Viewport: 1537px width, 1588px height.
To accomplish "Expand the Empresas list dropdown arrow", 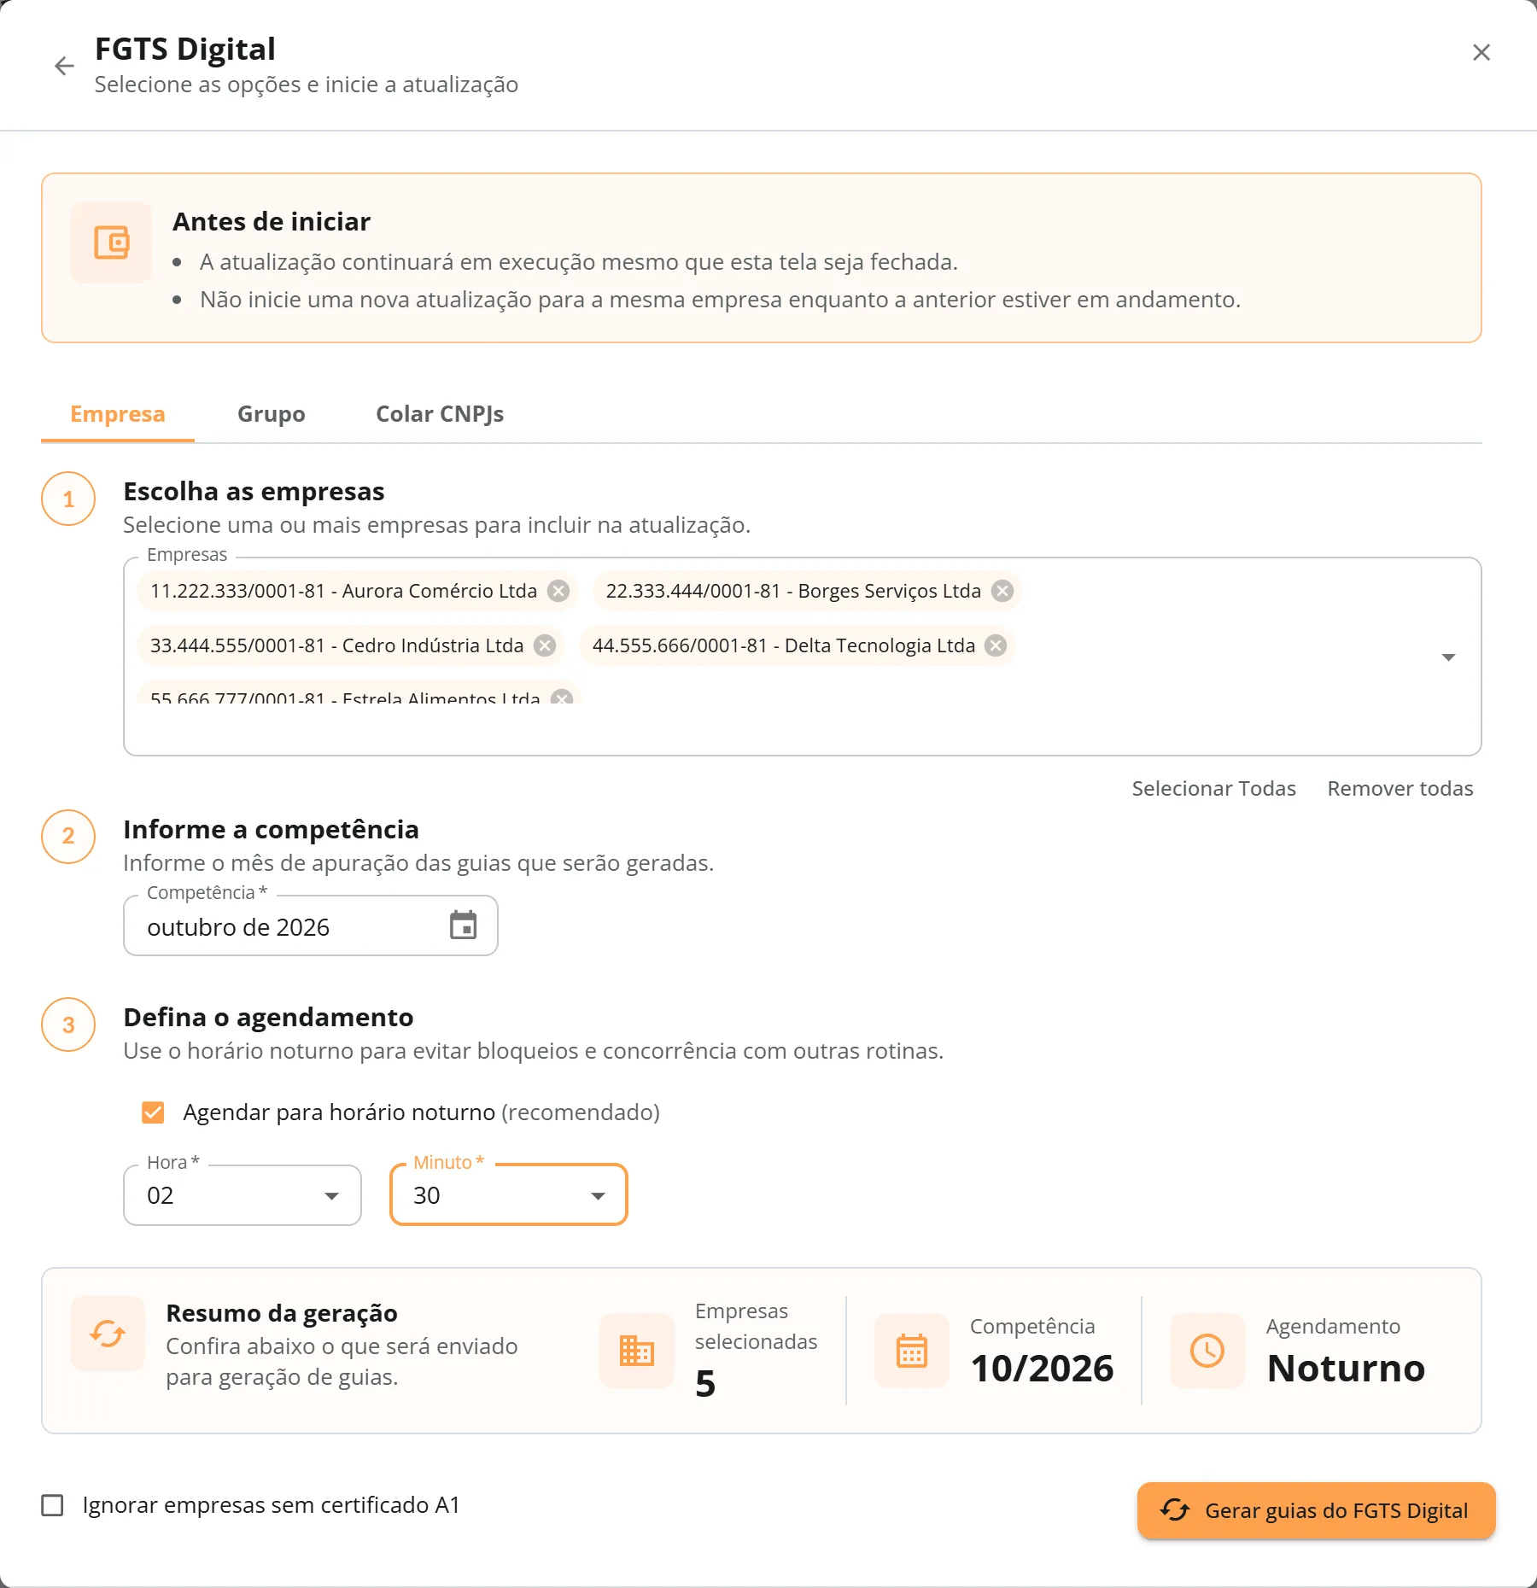I will pyautogui.click(x=1448, y=657).
